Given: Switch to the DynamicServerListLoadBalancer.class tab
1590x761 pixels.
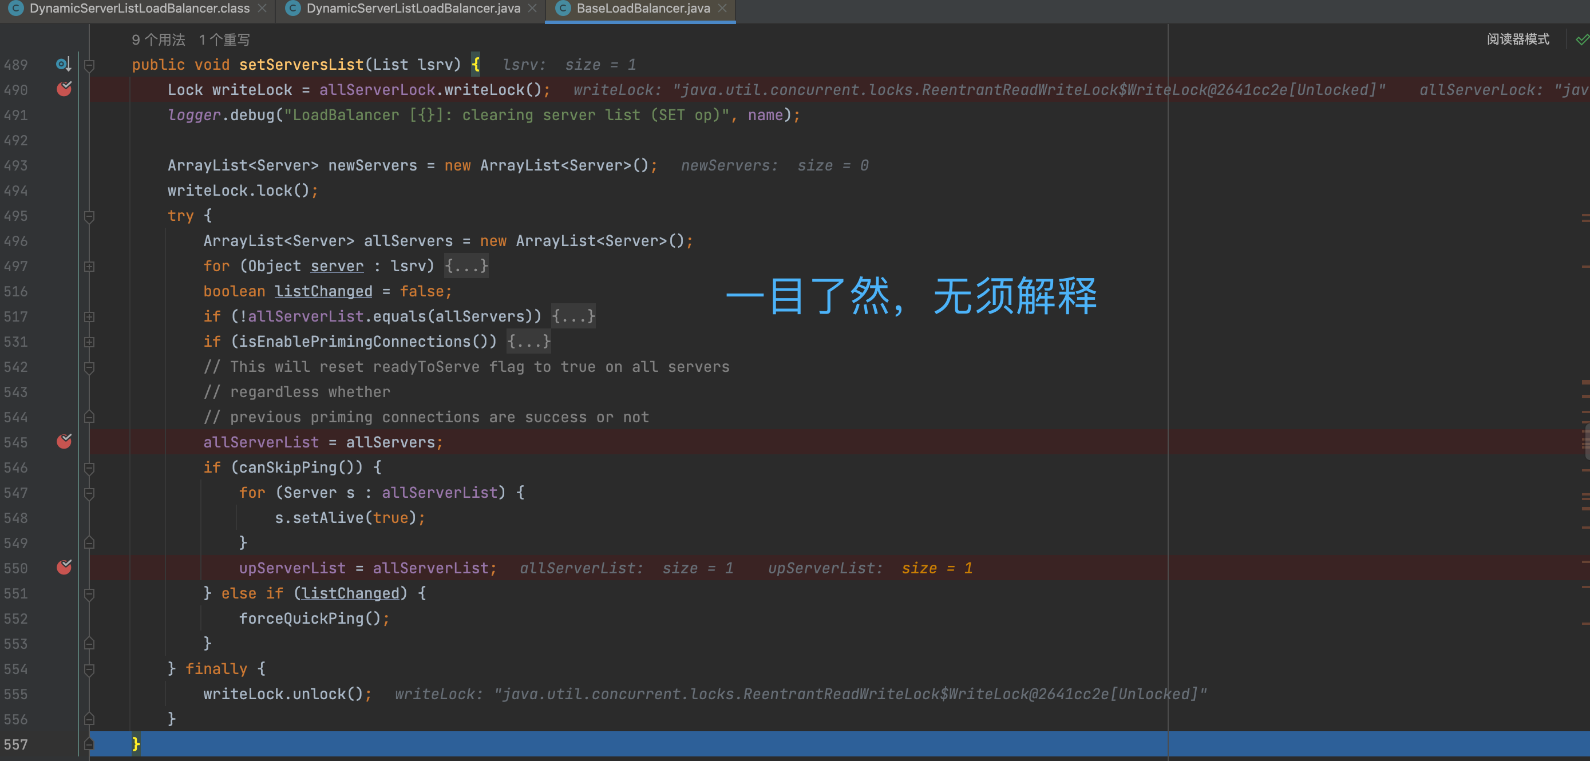Looking at the screenshot, I should coord(139,9).
